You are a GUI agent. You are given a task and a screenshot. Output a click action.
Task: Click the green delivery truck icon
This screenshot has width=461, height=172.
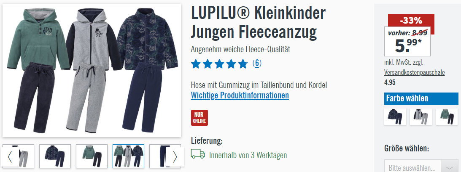[198, 154]
